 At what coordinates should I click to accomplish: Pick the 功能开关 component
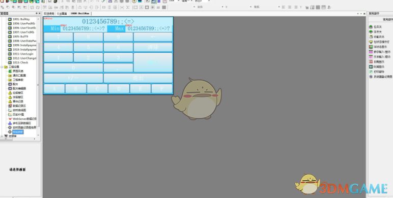pos(377,37)
